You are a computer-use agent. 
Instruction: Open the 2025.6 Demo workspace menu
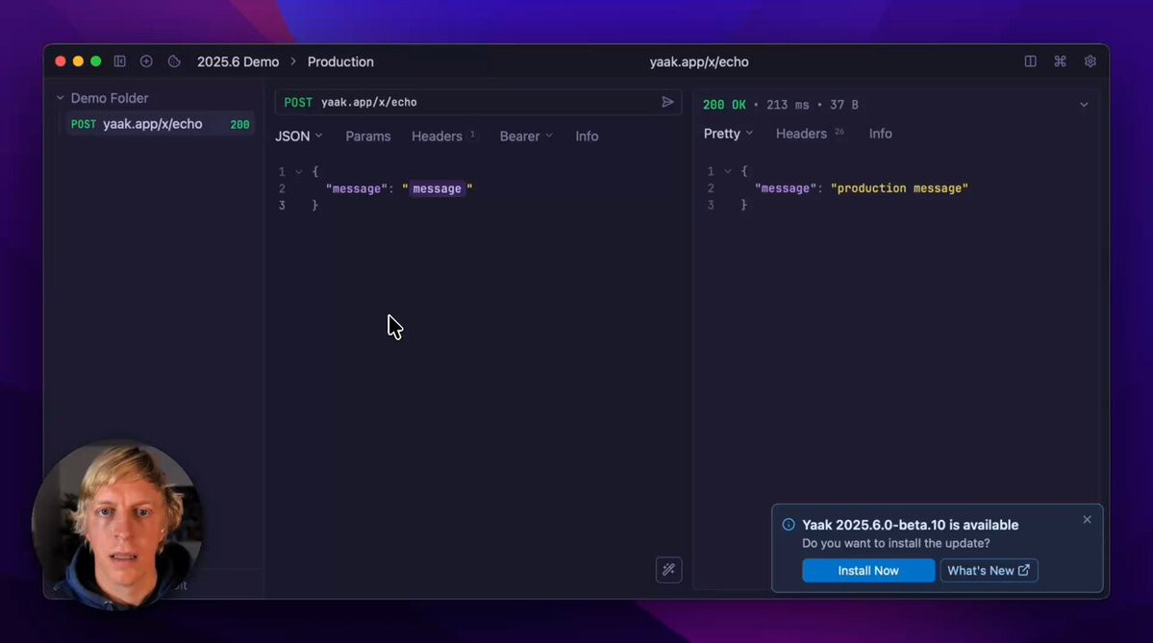point(238,62)
